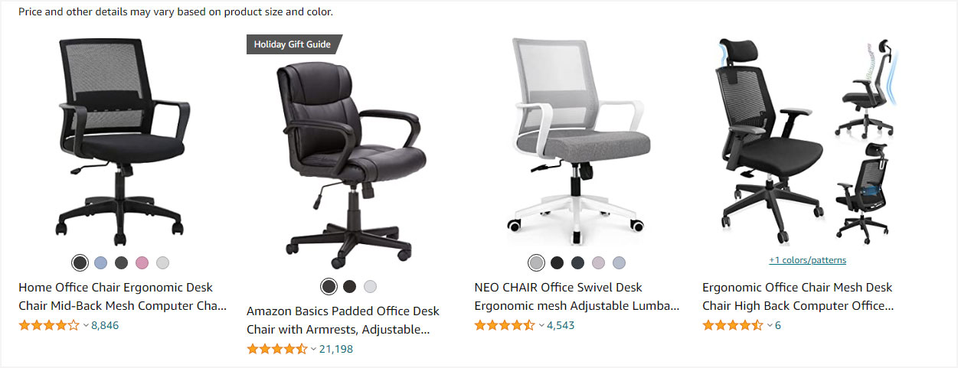Select the blue swatch for Home Office Chair
958x368 pixels.
coord(100,263)
